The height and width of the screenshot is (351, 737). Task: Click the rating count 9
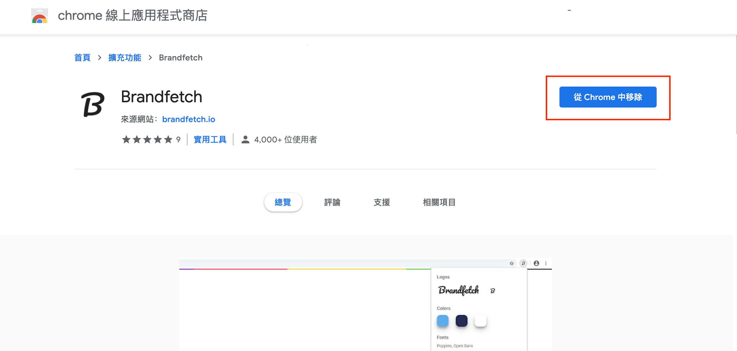click(178, 140)
